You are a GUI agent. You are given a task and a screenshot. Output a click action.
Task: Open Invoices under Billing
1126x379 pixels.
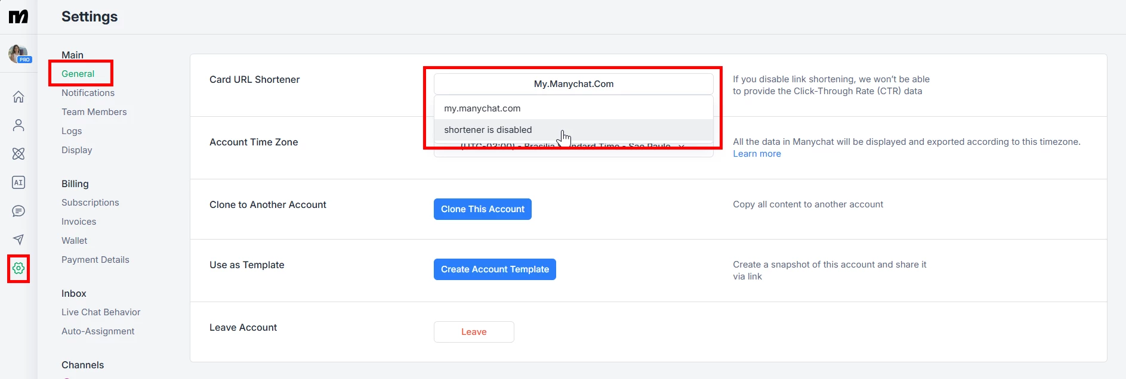79,222
